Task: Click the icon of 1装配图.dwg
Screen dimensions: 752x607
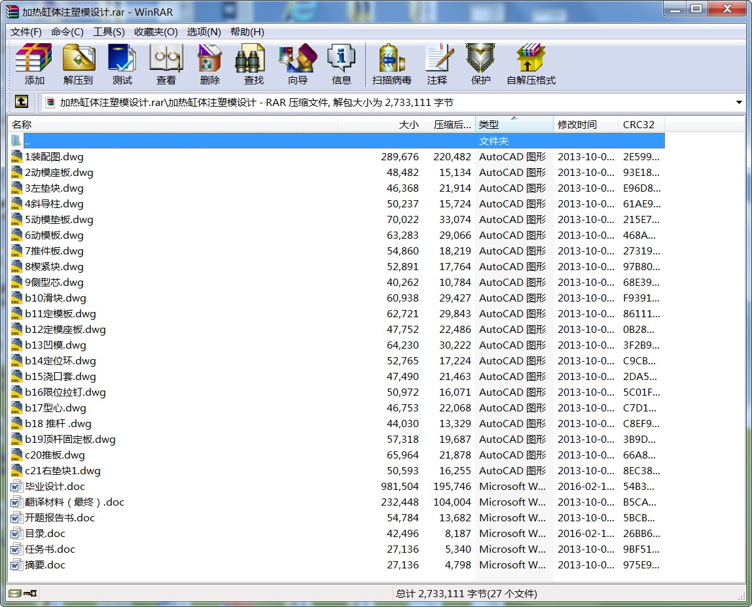Action: pos(16,157)
